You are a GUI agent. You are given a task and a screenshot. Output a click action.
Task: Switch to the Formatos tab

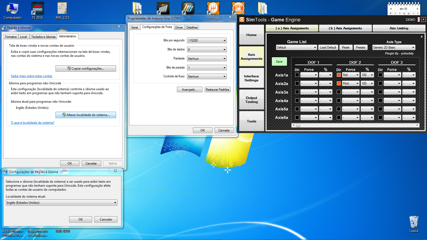(x=11, y=37)
